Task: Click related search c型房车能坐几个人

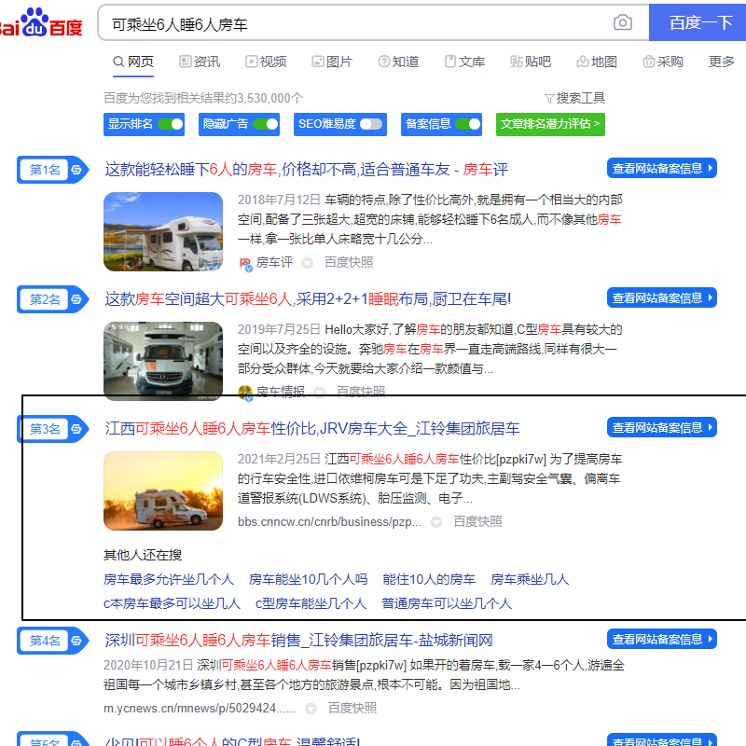Action: (x=311, y=603)
